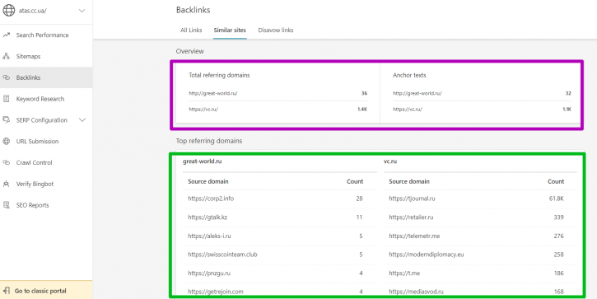
Task: Click https://mediasvod.ru source domain
Action: [x=416, y=292]
